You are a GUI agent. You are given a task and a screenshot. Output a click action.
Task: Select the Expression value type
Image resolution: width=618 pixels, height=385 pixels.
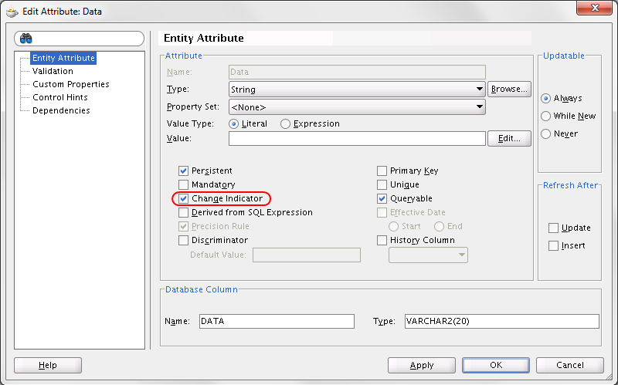[285, 124]
